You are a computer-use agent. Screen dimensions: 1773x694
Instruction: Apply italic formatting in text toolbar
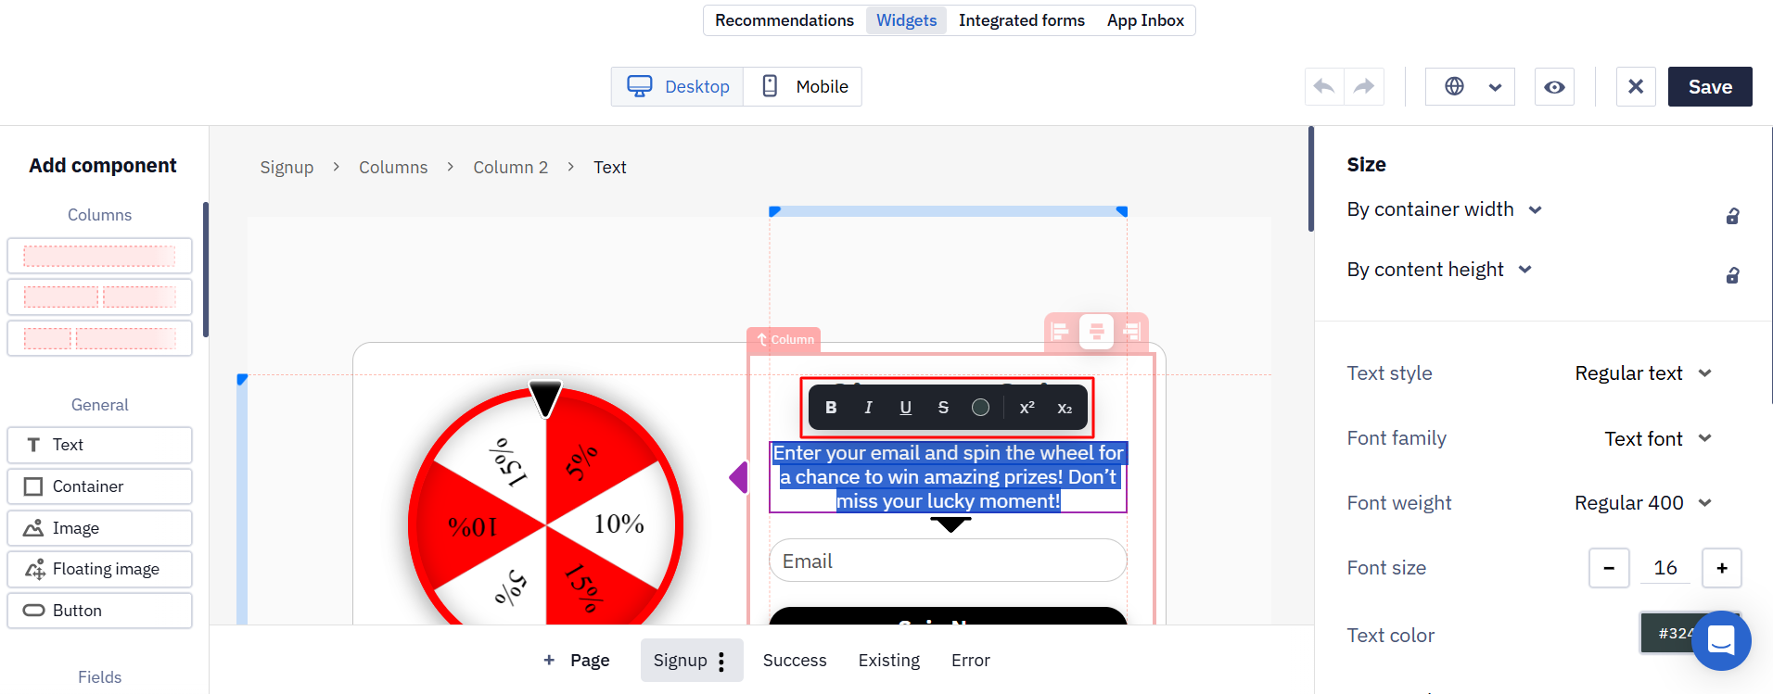pyautogui.click(x=868, y=408)
